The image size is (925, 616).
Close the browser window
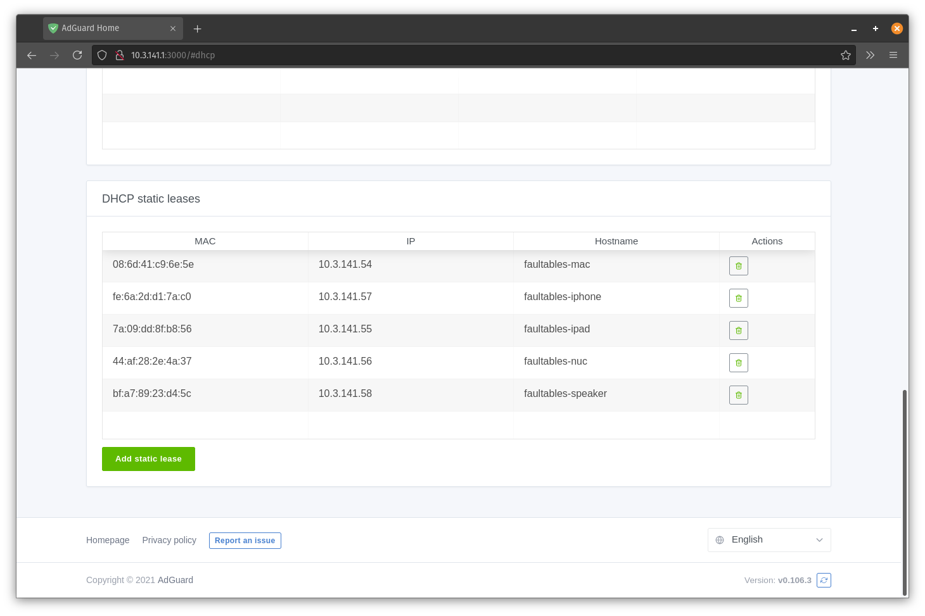pyautogui.click(x=897, y=28)
